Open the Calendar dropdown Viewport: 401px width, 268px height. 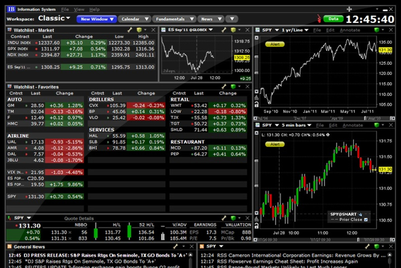[x=134, y=19]
